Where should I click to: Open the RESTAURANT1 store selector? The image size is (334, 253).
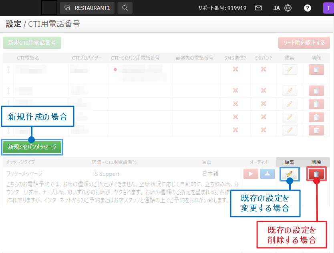87,8
